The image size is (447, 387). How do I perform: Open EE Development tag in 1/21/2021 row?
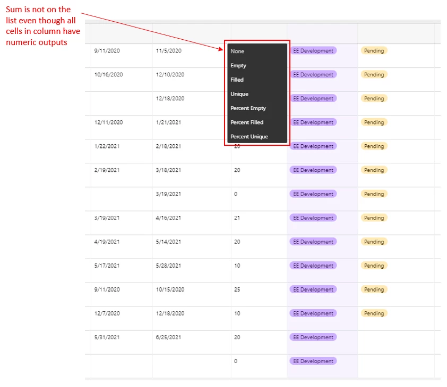(x=313, y=122)
